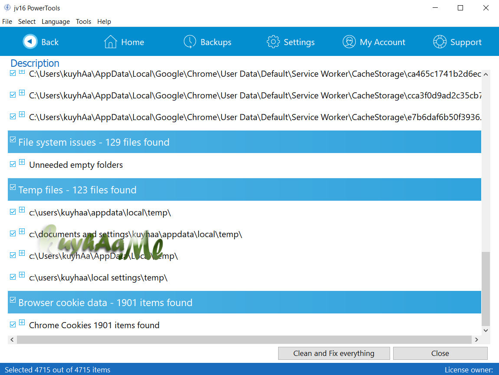Minimize the jv16 PowerTools window
The image size is (499, 375).
(435, 8)
